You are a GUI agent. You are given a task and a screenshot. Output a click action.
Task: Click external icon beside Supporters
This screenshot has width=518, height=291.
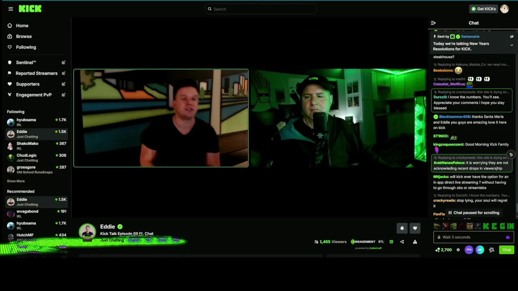(x=64, y=84)
